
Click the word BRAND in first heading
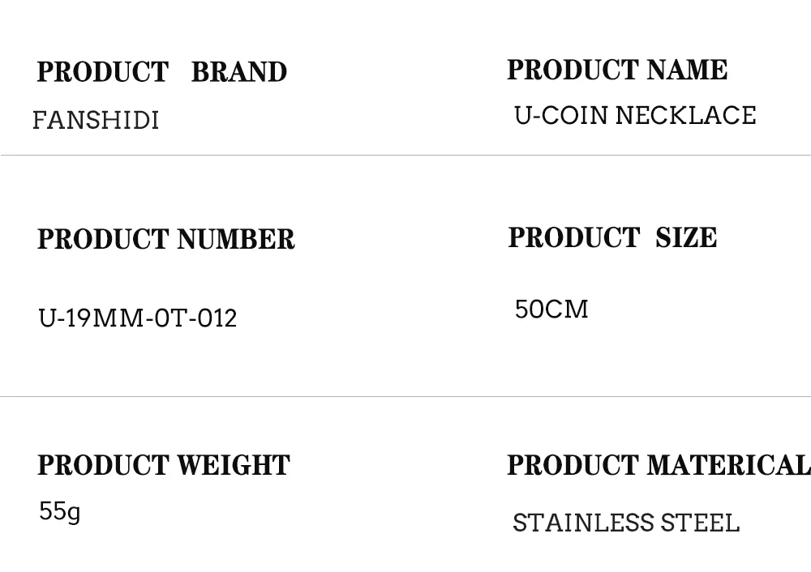238,72
